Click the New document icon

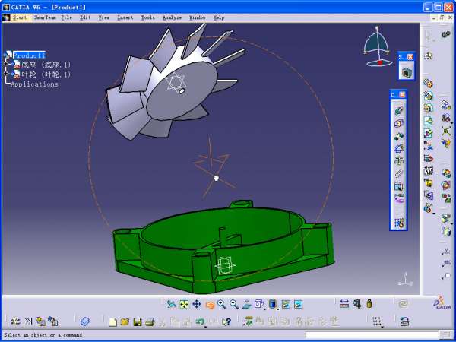112,322
